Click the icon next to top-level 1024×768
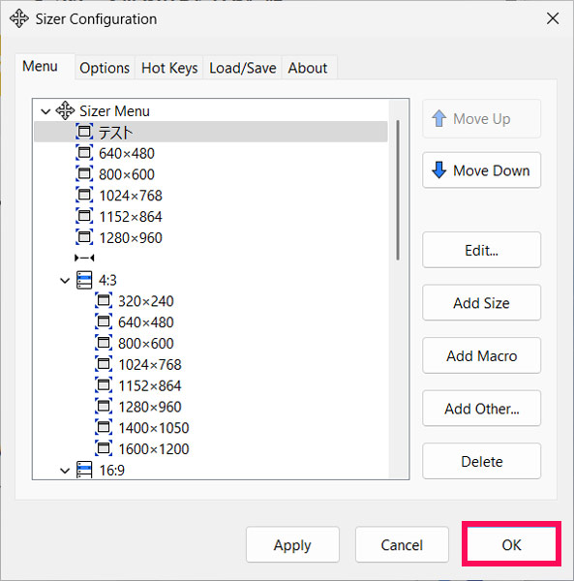574x581 pixels. point(84,195)
